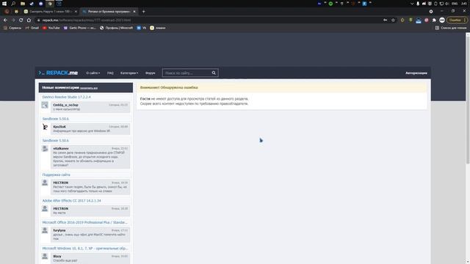Image resolution: width=470 pixels, height=264 pixels.
Task: Go forward in browser history
Action: [13, 20]
